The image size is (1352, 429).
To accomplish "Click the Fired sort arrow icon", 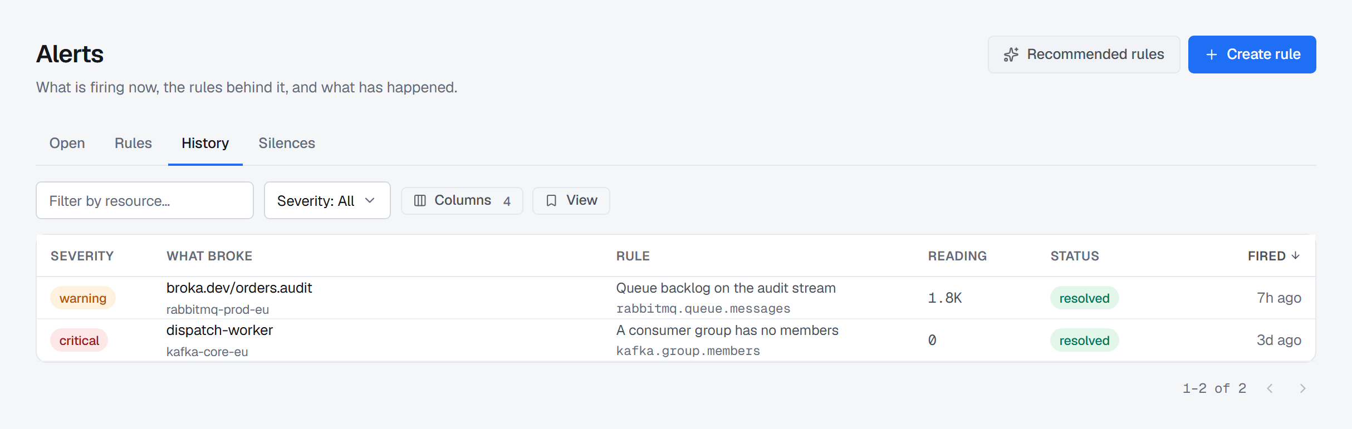I will click(1296, 255).
